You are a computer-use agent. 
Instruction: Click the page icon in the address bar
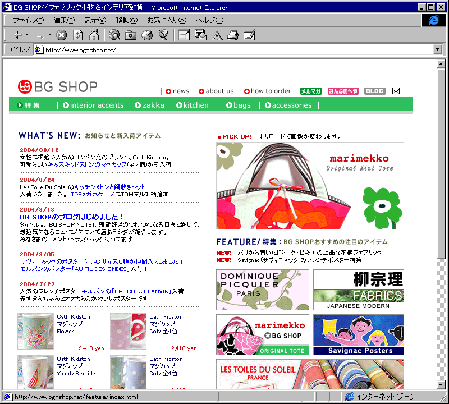click(39, 50)
